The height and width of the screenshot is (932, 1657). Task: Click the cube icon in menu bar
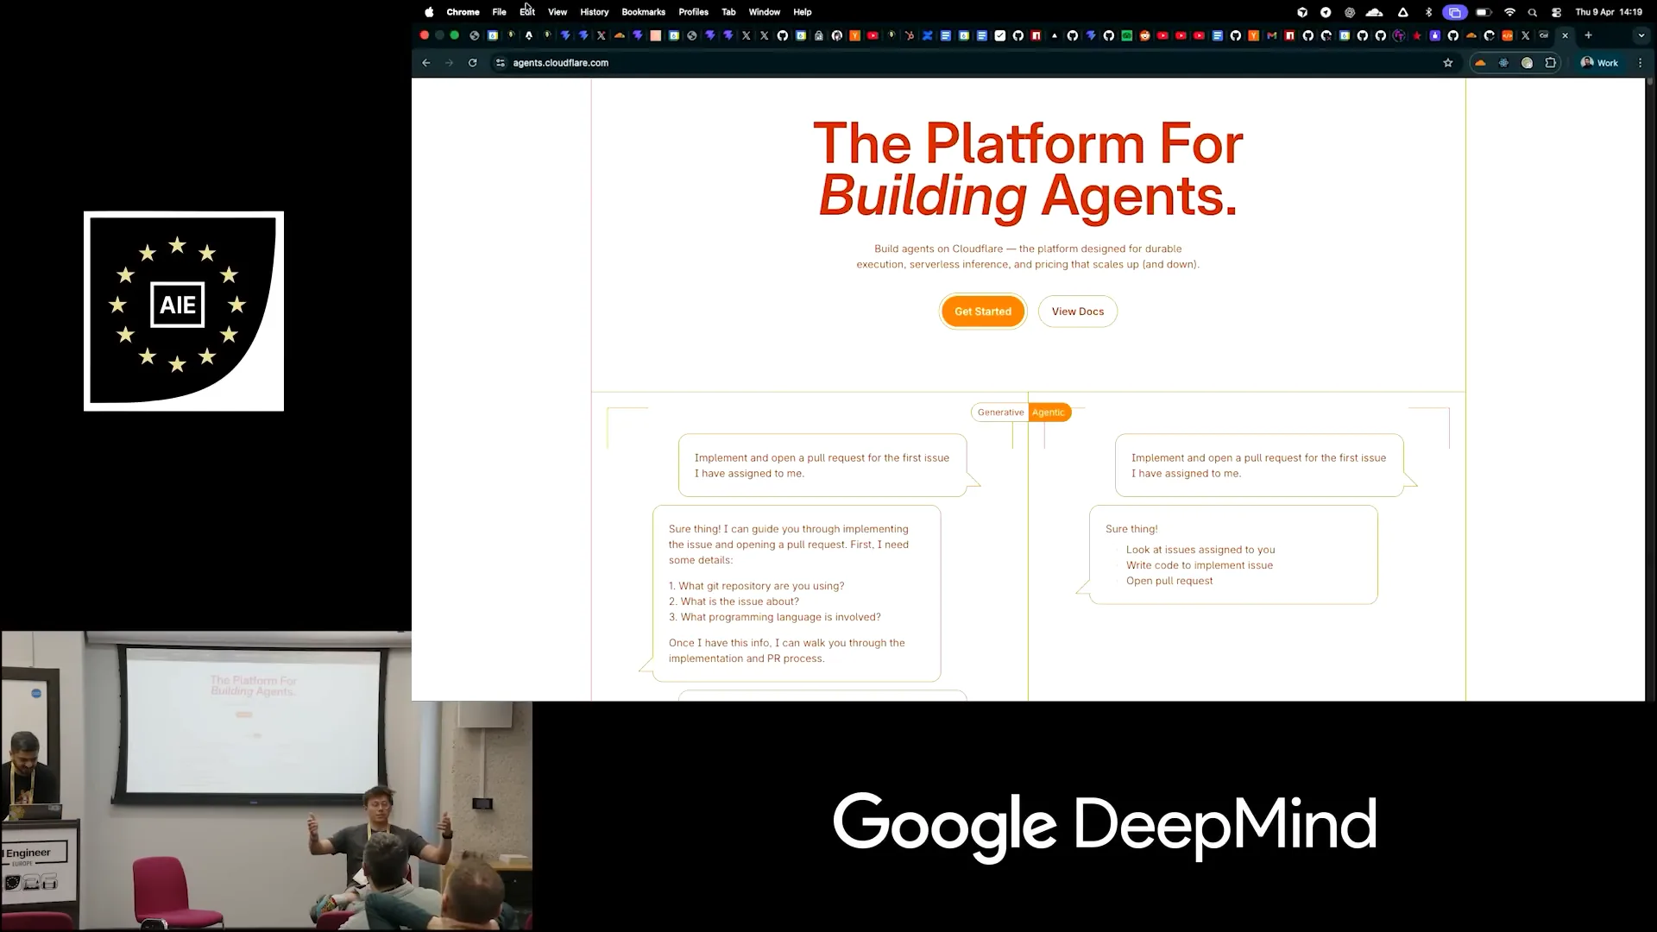(x=1302, y=12)
